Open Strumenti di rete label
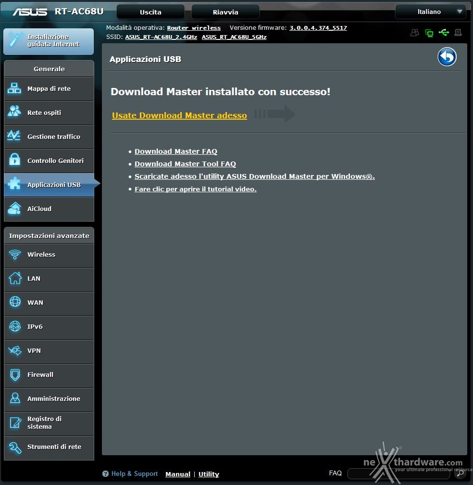The width and height of the screenshot is (473, 485). coord(54,447)
